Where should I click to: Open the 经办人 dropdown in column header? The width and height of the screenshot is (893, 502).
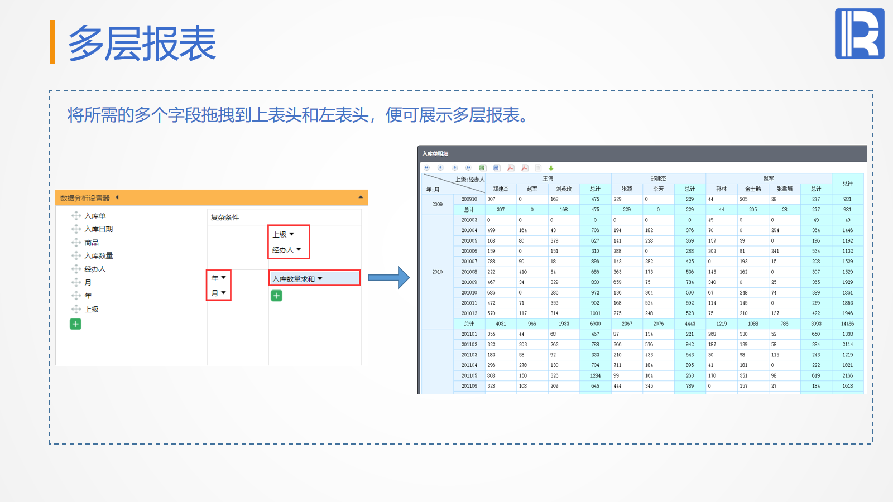[x=299, y=249]
